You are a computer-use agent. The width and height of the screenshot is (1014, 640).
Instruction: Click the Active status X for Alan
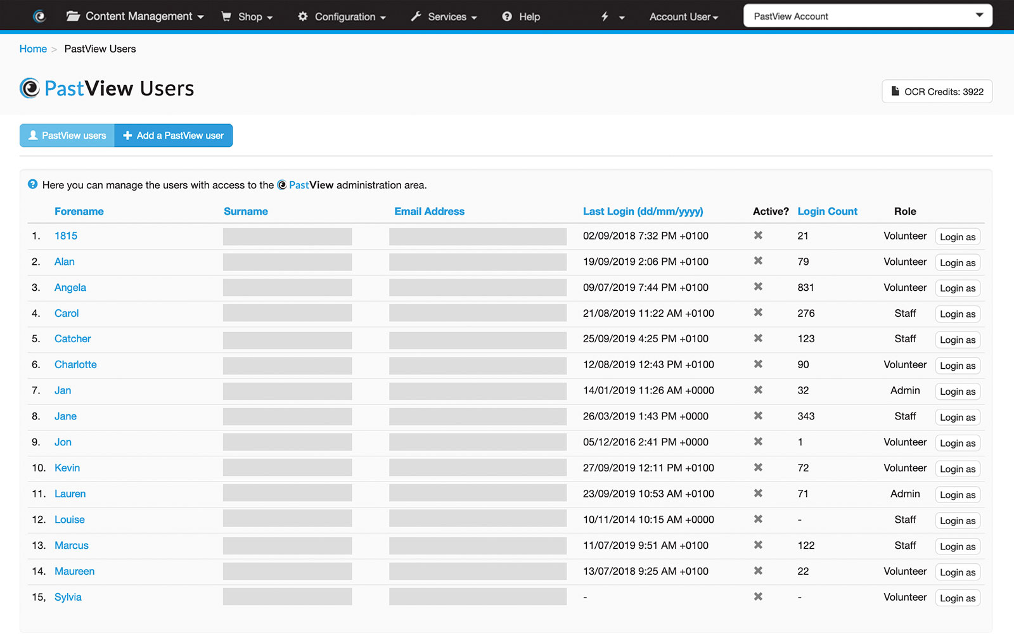tap(758, 261)
